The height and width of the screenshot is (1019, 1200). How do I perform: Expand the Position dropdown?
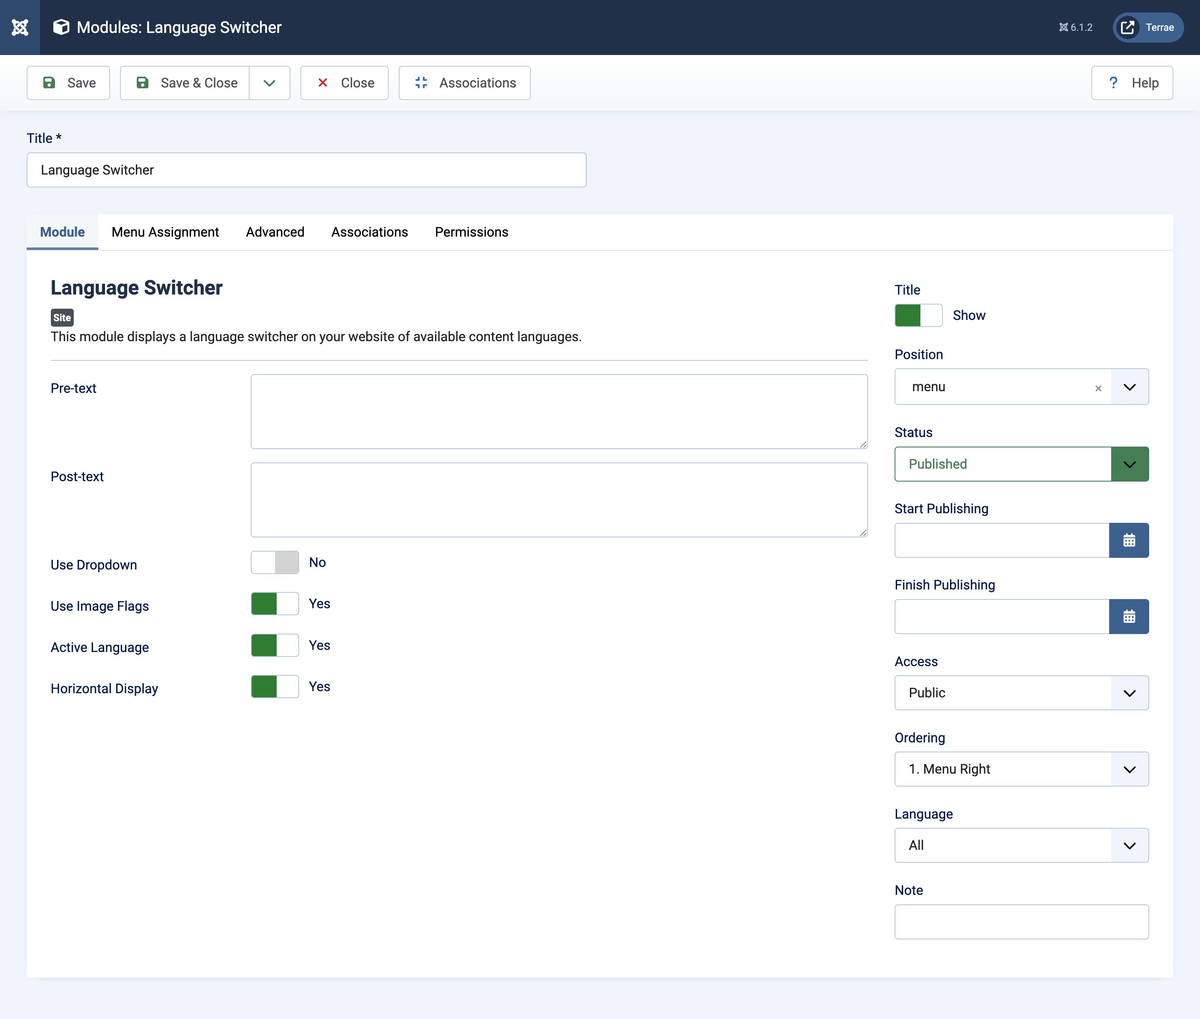point(1130,387)
